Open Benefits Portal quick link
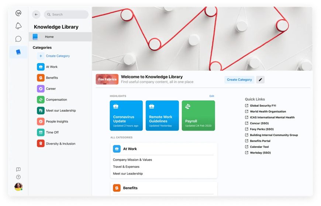321x206 pixels. pyautogui.click(x=260, y=141)
